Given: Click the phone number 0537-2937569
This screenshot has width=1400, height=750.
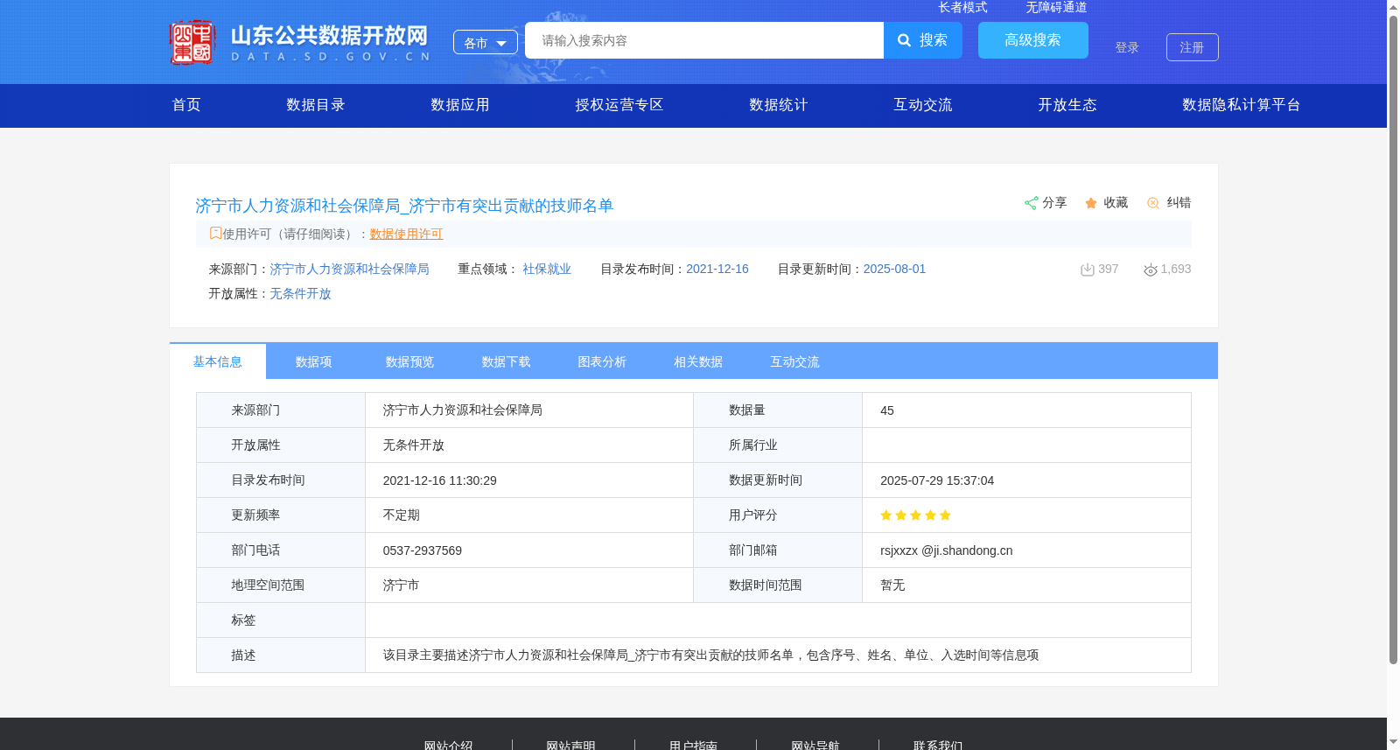Looking at the screenshot, I should [423, 550].
